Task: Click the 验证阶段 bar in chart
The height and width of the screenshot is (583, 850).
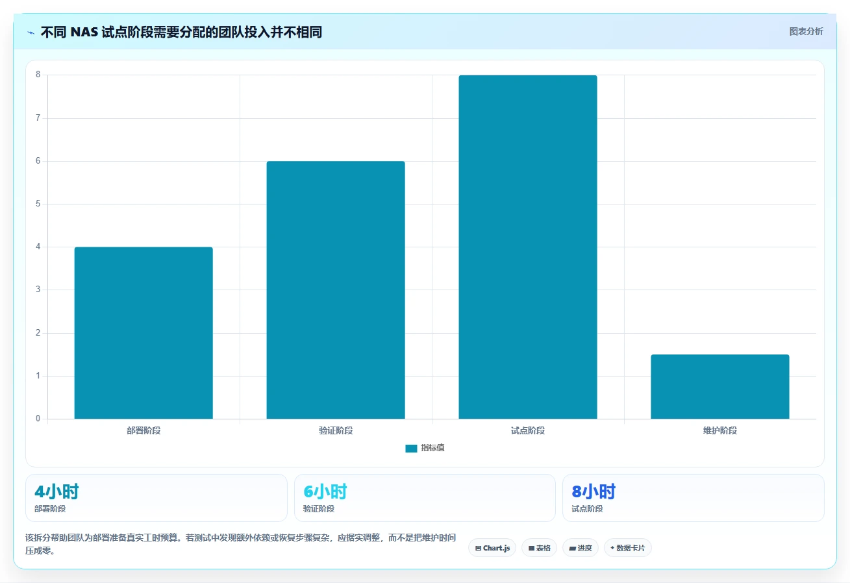Action: 336,290
